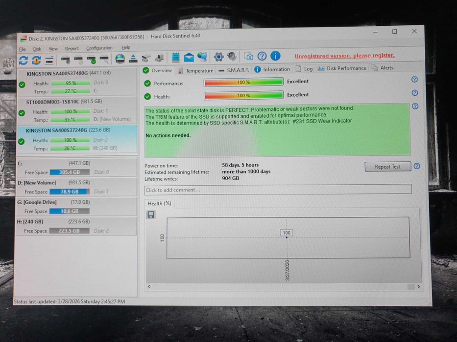Click the No actions needed text
The image size is (457, 342).
click(168, 135)
